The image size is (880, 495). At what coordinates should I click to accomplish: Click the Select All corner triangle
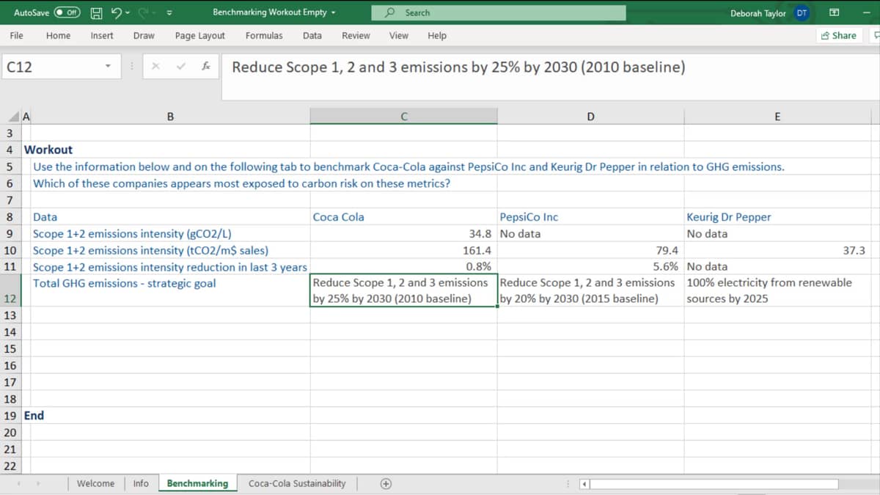[x=15, y=117]
